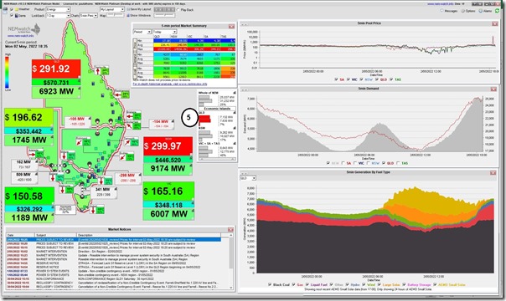Open the My Layout dropdown
This screenshot has height=301, width=506.
[112, 10]
